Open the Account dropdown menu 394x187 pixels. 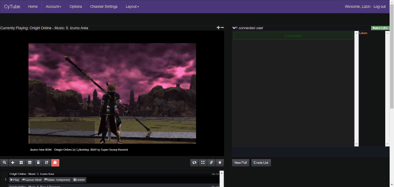[x=53, y=7]
